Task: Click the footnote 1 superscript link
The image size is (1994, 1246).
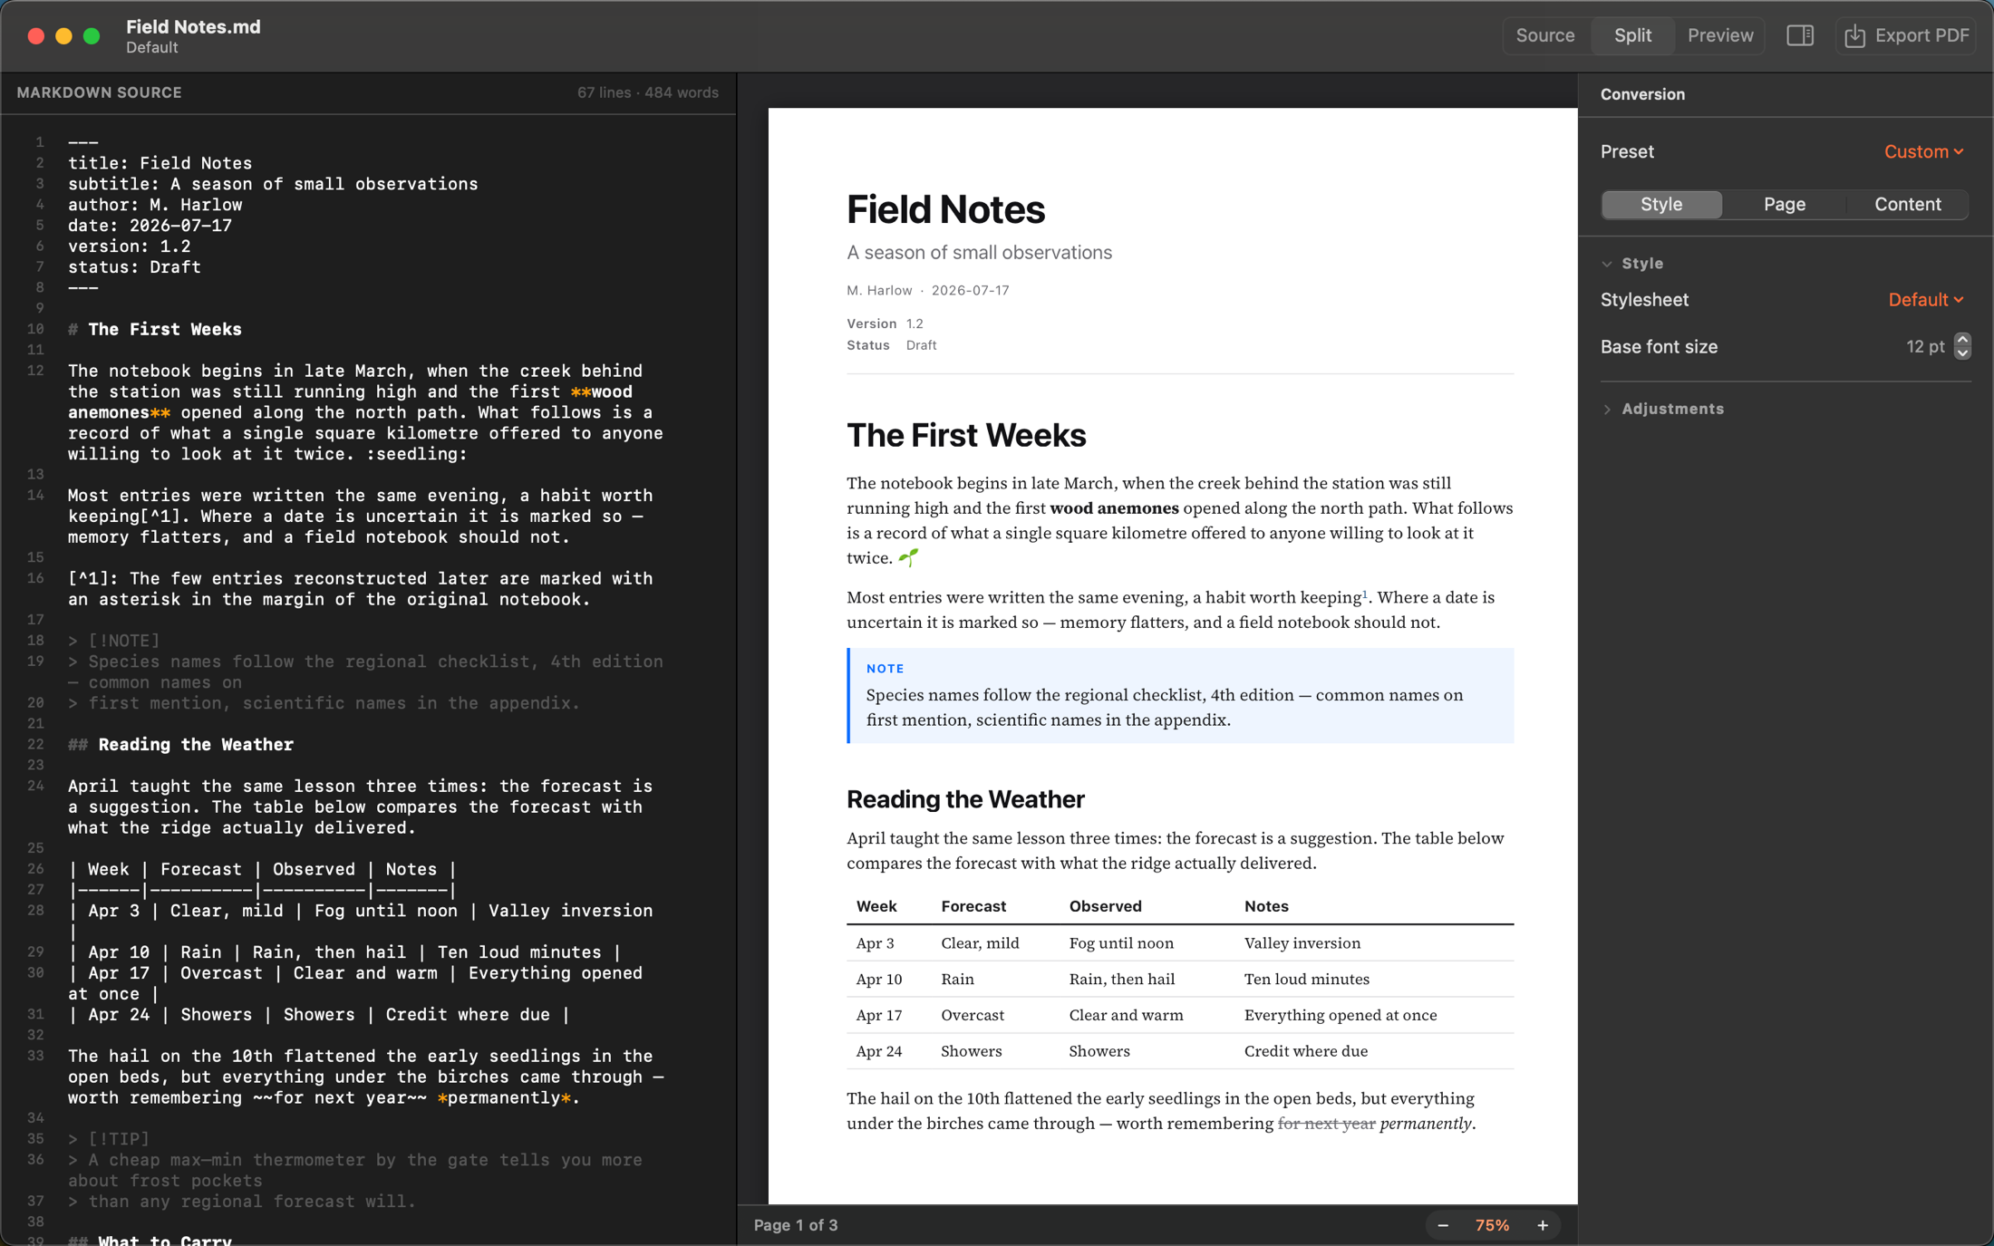Action: (1365, 594)
